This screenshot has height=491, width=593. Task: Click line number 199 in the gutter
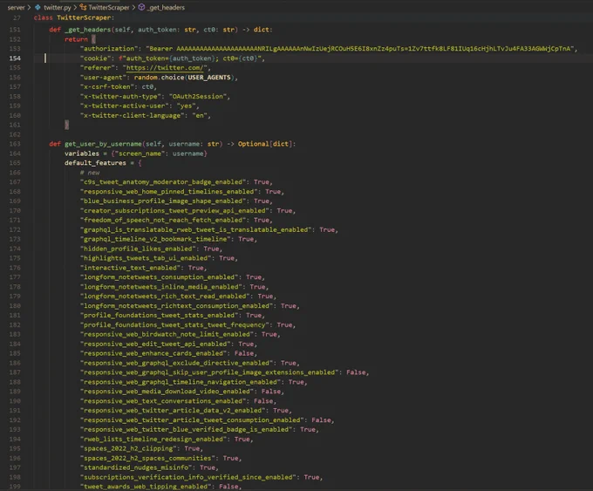coord(15,487)
